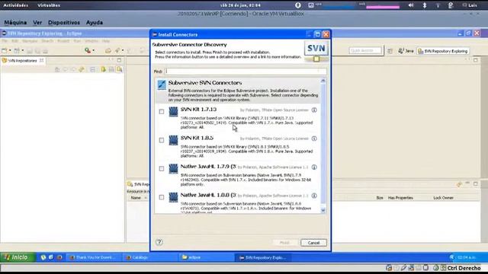Open info for SVN Kit 1.7.13
The width and height of the screenshot is (488, 274).
[x=314, y=110]
